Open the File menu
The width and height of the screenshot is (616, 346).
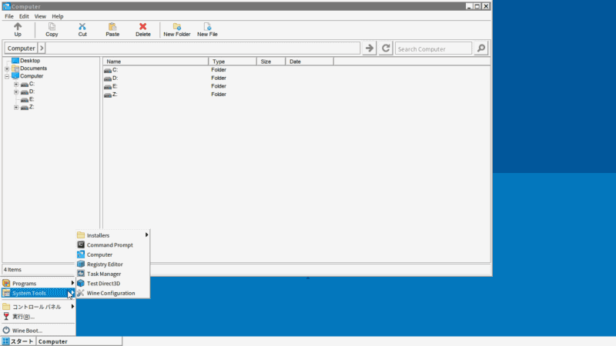(9, 16)
